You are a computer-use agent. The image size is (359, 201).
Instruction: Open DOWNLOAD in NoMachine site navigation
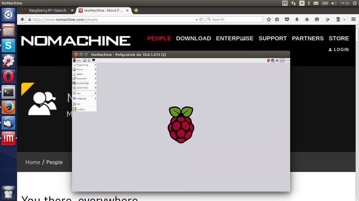(x=194, y=38)
